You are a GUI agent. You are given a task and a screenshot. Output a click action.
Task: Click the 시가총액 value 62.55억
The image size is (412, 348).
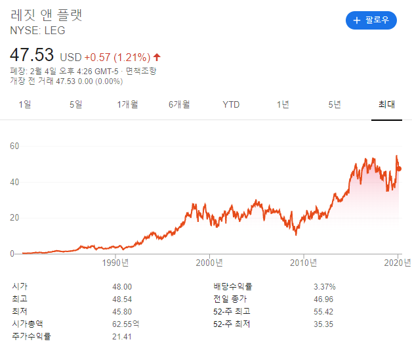[125, 324]
